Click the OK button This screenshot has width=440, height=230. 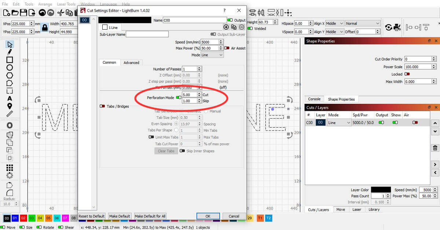208,216
